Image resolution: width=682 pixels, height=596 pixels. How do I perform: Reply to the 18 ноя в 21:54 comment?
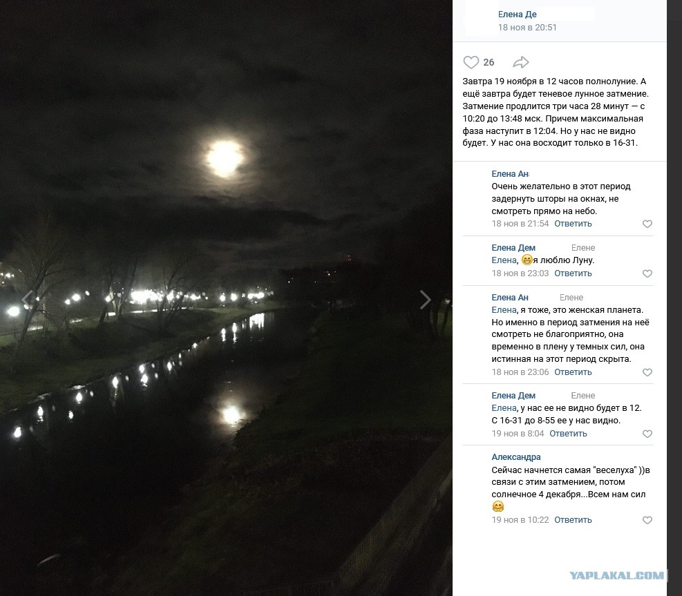[x=573, y=224]
